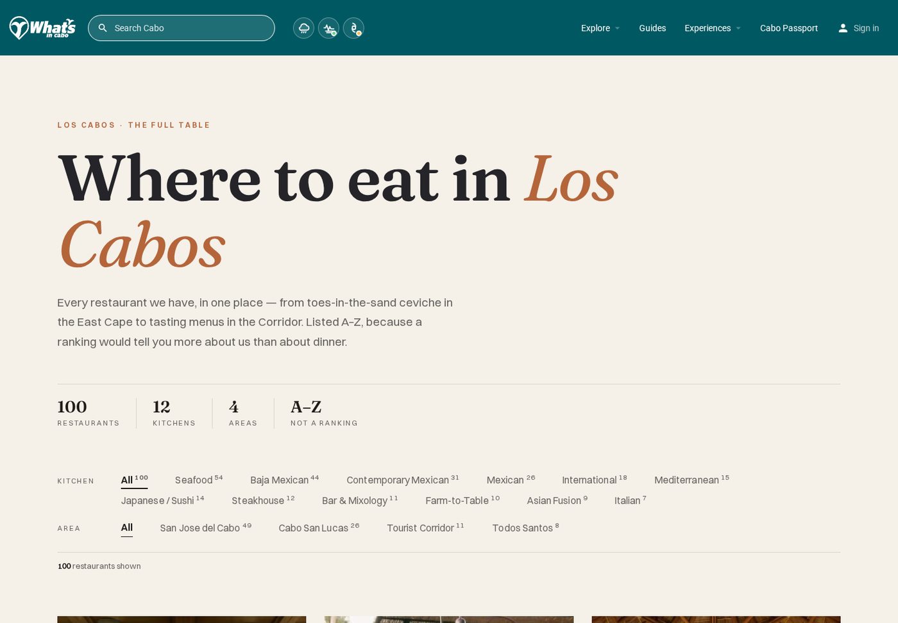Viewport: 898px width, 623px height.
Task: Filter kitchens by Seafood
Action: point(199,480)
